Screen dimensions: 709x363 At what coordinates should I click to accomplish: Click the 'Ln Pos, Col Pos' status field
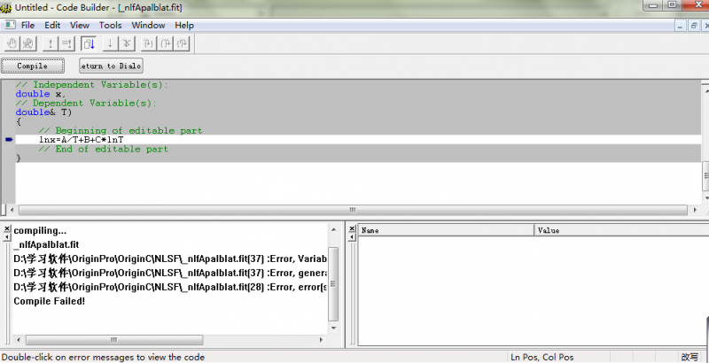(x=542, y=357)
